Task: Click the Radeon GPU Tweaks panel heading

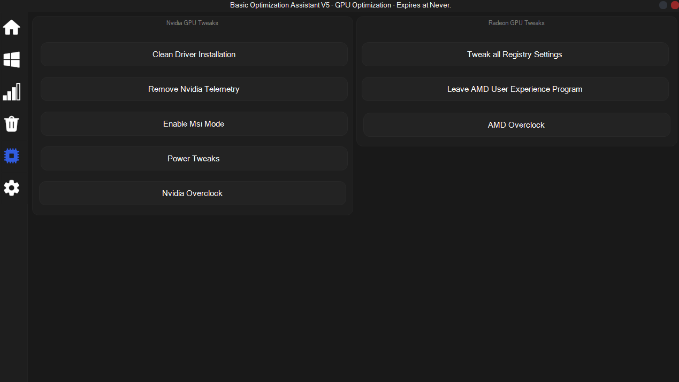Action: click(x=516, y=23)
